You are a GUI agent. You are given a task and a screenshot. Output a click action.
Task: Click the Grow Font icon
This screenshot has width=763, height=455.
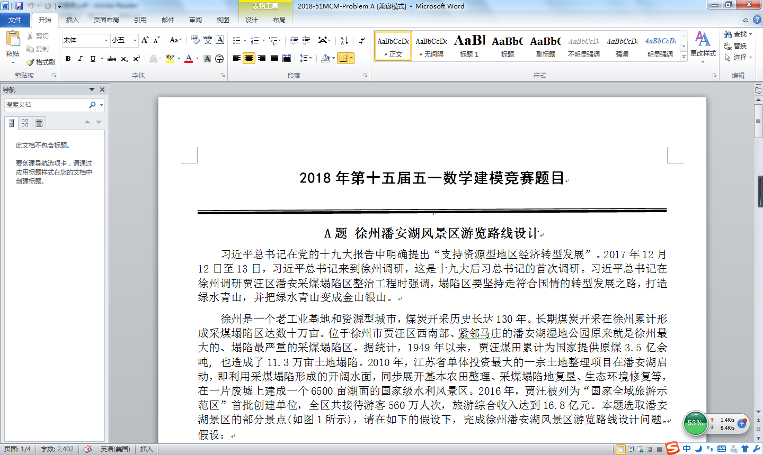(x=145, y=40)
